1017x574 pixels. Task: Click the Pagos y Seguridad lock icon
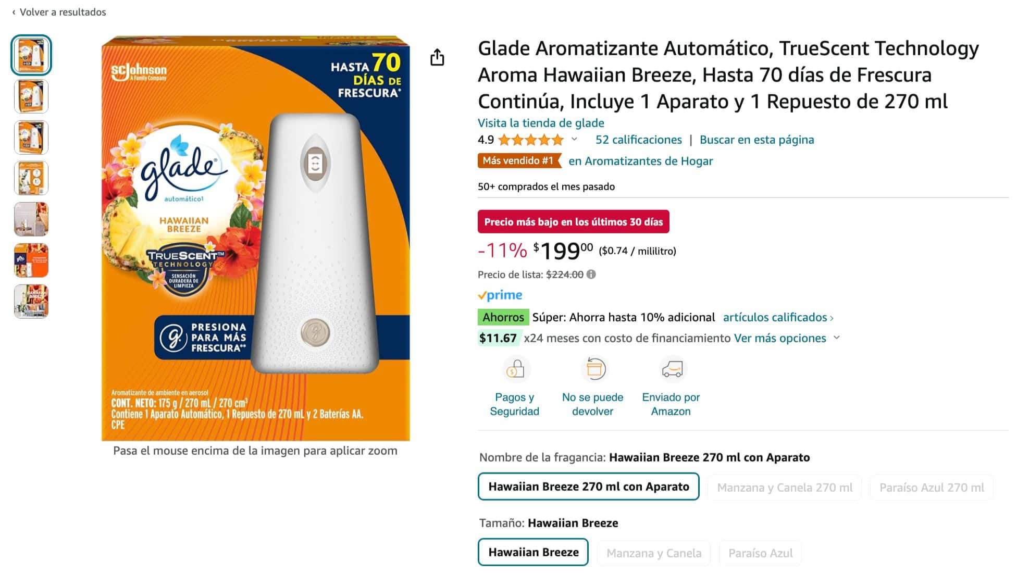pyautogui.click(x=515, y=370)
